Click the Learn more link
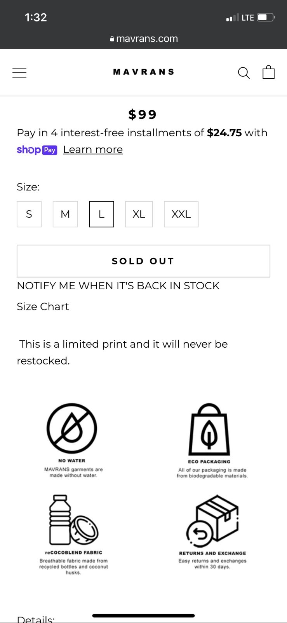The image size is (287, 623). coord(93,150)
